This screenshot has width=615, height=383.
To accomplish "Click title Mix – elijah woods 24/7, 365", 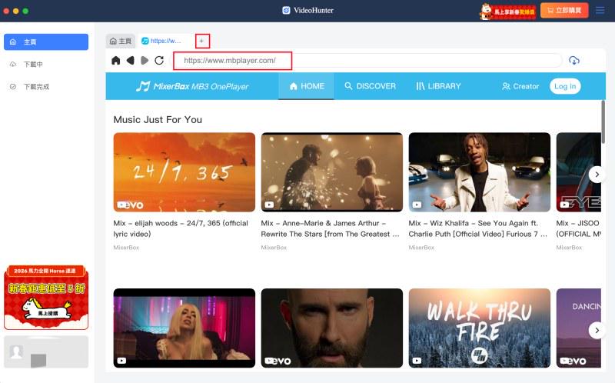I will pyautogui.click(x=181, y=228).
